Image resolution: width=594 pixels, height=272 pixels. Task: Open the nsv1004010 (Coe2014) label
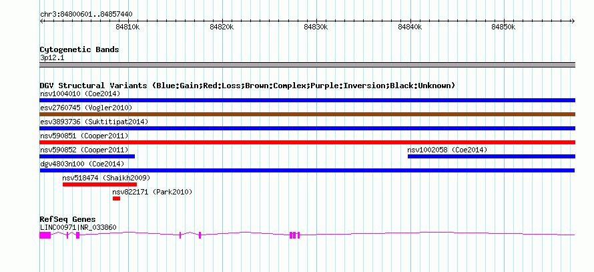pos(80,94)
